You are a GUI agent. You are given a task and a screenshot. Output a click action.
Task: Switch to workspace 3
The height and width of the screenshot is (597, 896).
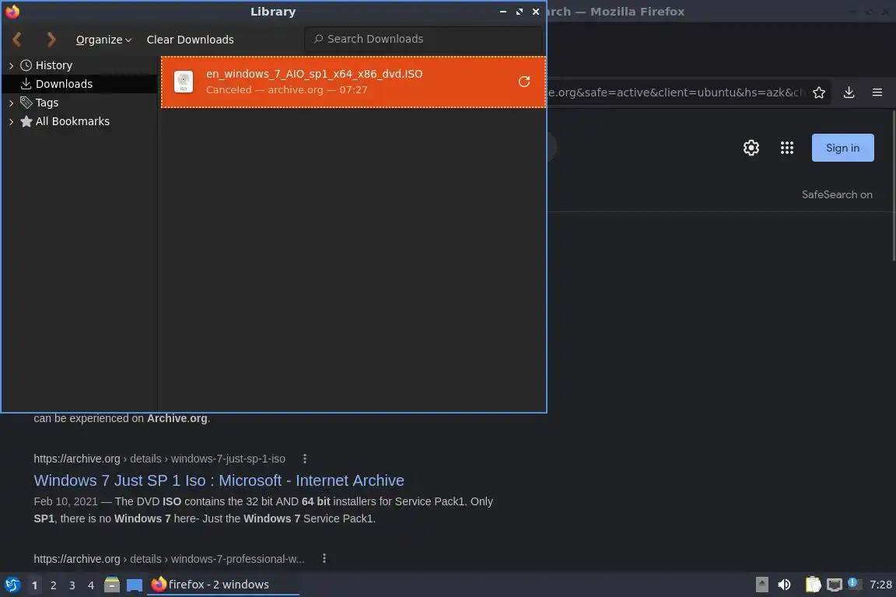click(72, 585)
